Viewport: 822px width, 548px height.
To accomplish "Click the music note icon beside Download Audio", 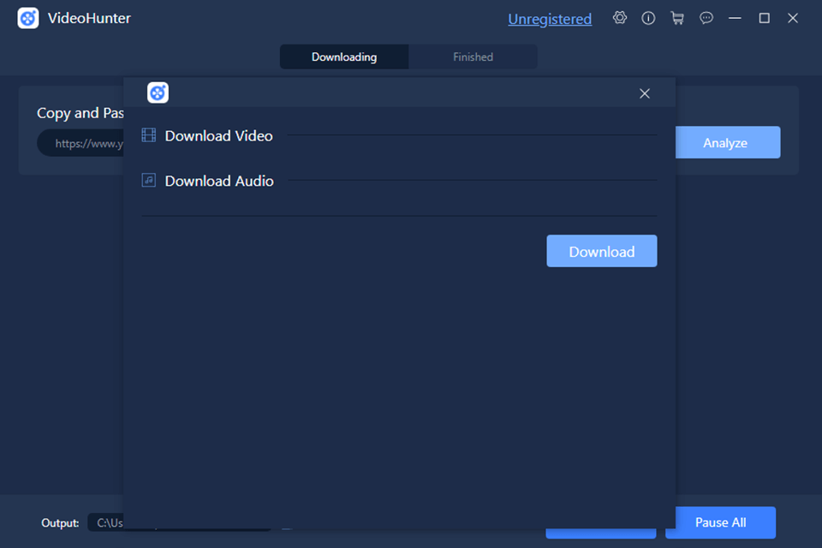I will [149, 181].
